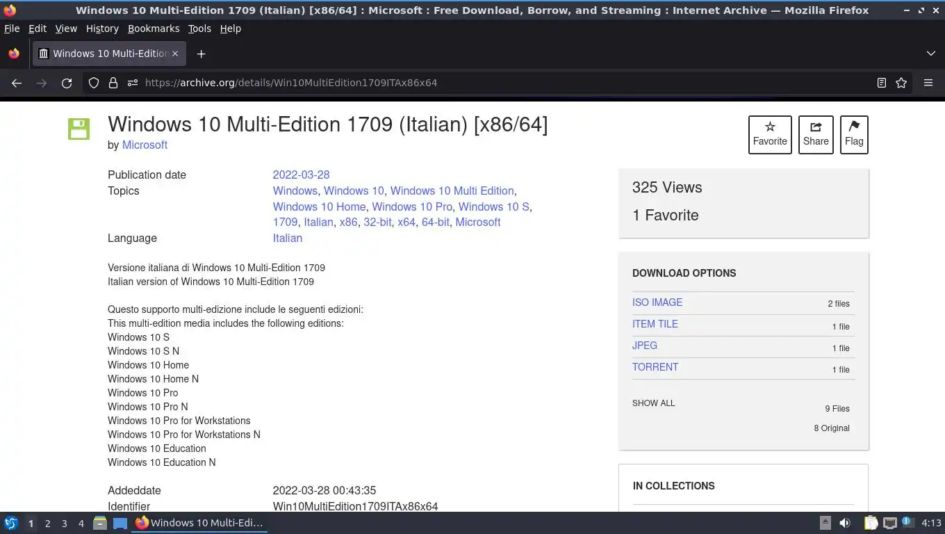Open the file manager taskbar icon

pos(100,523)
